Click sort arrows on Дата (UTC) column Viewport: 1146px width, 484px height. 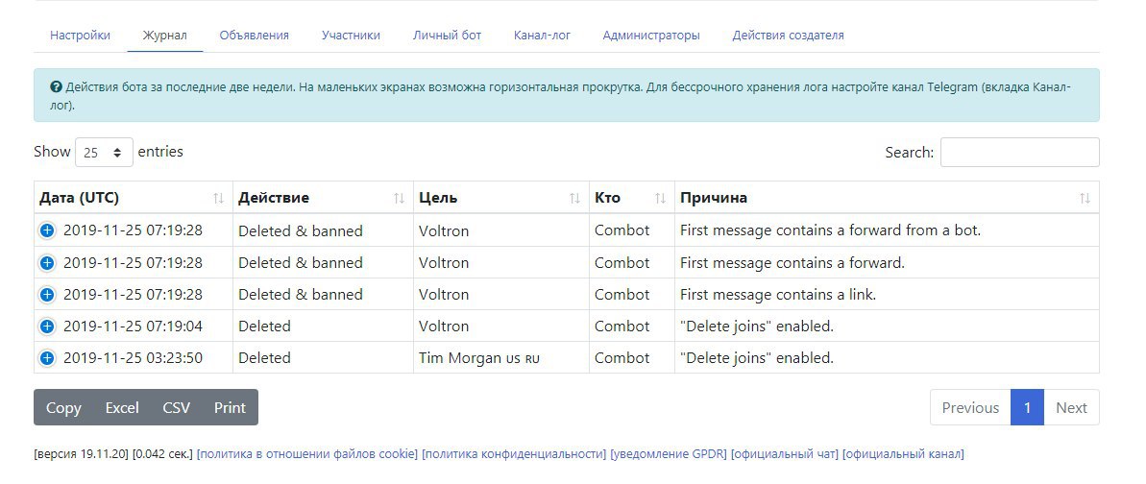(218, 198)
